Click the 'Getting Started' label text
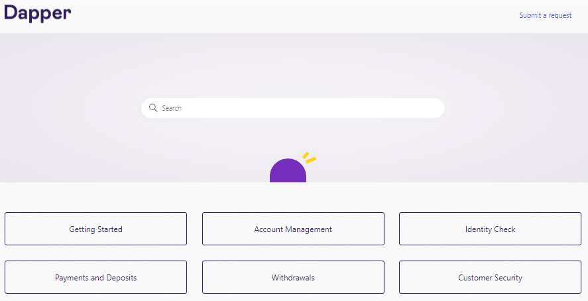 95,229
